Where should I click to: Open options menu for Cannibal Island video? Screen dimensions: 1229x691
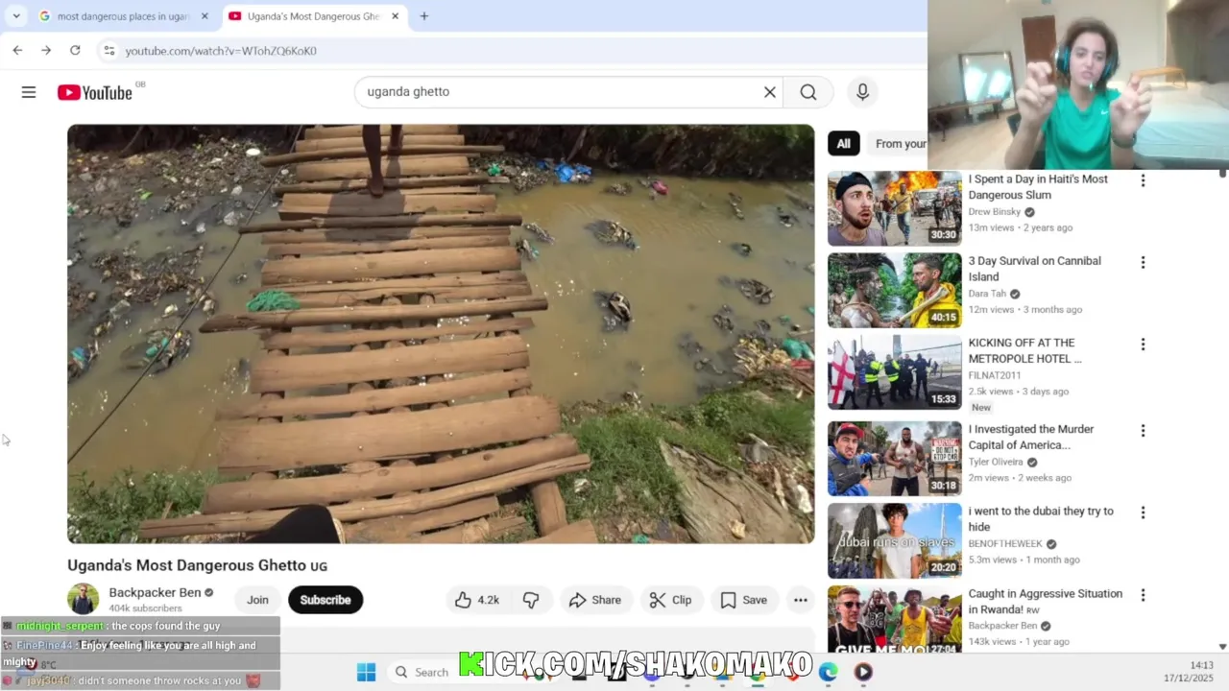point(1143,262)
